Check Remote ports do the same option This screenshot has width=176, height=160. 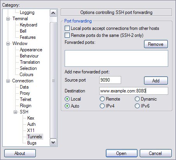point(67,35)
